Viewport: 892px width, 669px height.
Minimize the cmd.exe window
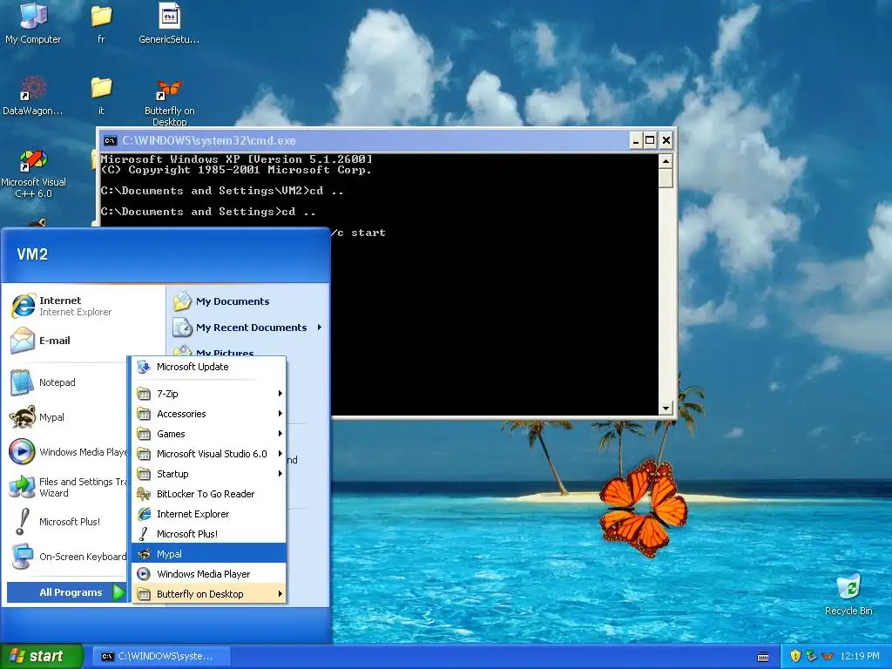coord(636,140)
